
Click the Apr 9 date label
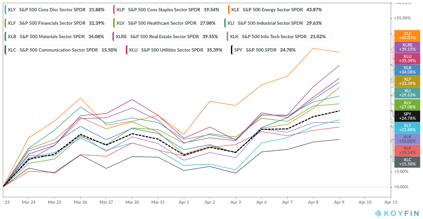(x=339, y=202)
